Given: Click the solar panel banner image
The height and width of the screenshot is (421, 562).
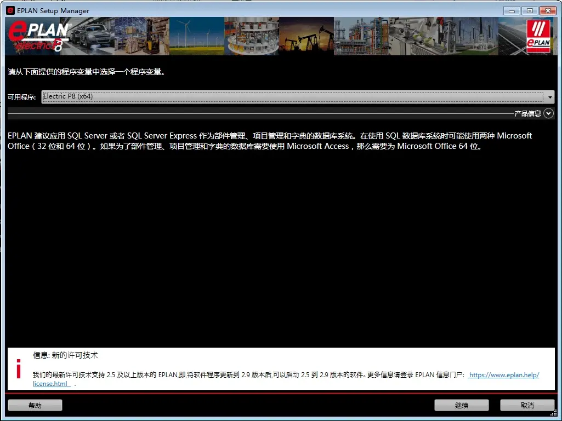Looking at the screenshot, I should [x=513, y=36].
